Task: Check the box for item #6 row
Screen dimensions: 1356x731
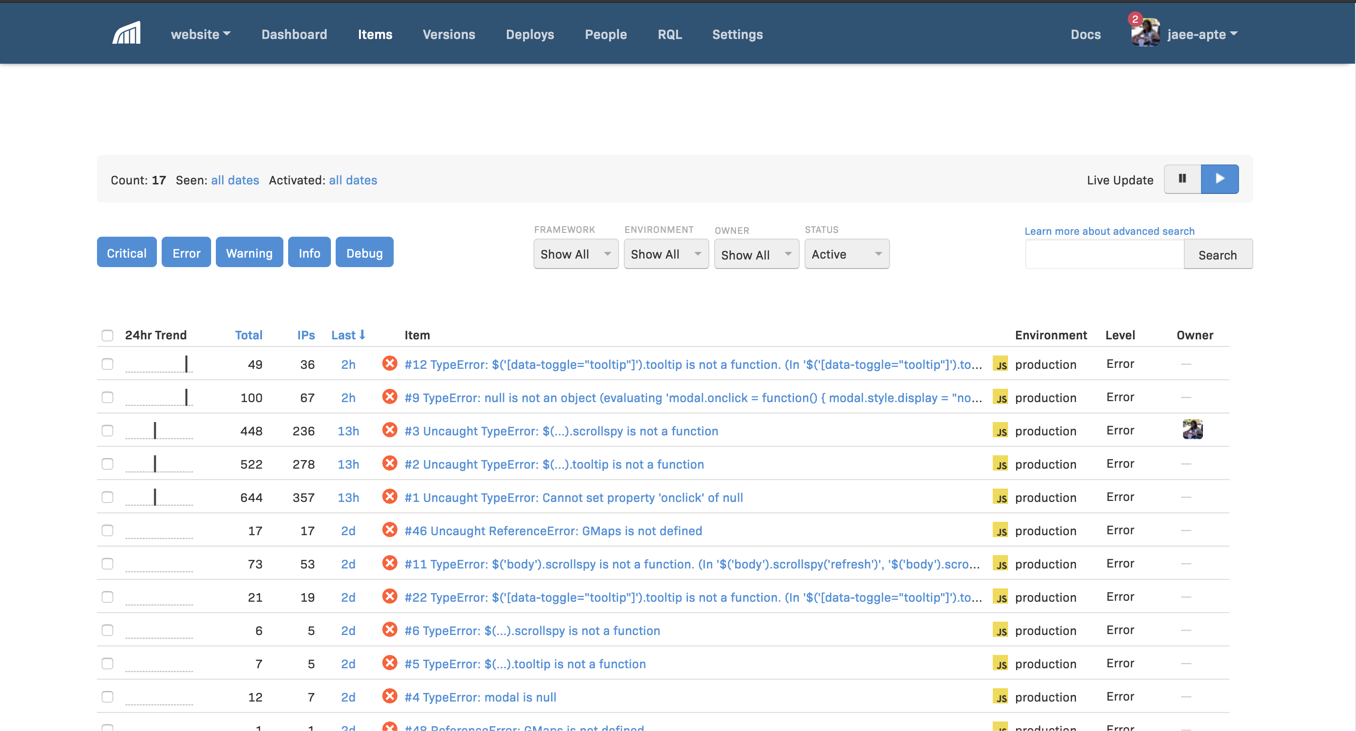Action: coord(107,630)
